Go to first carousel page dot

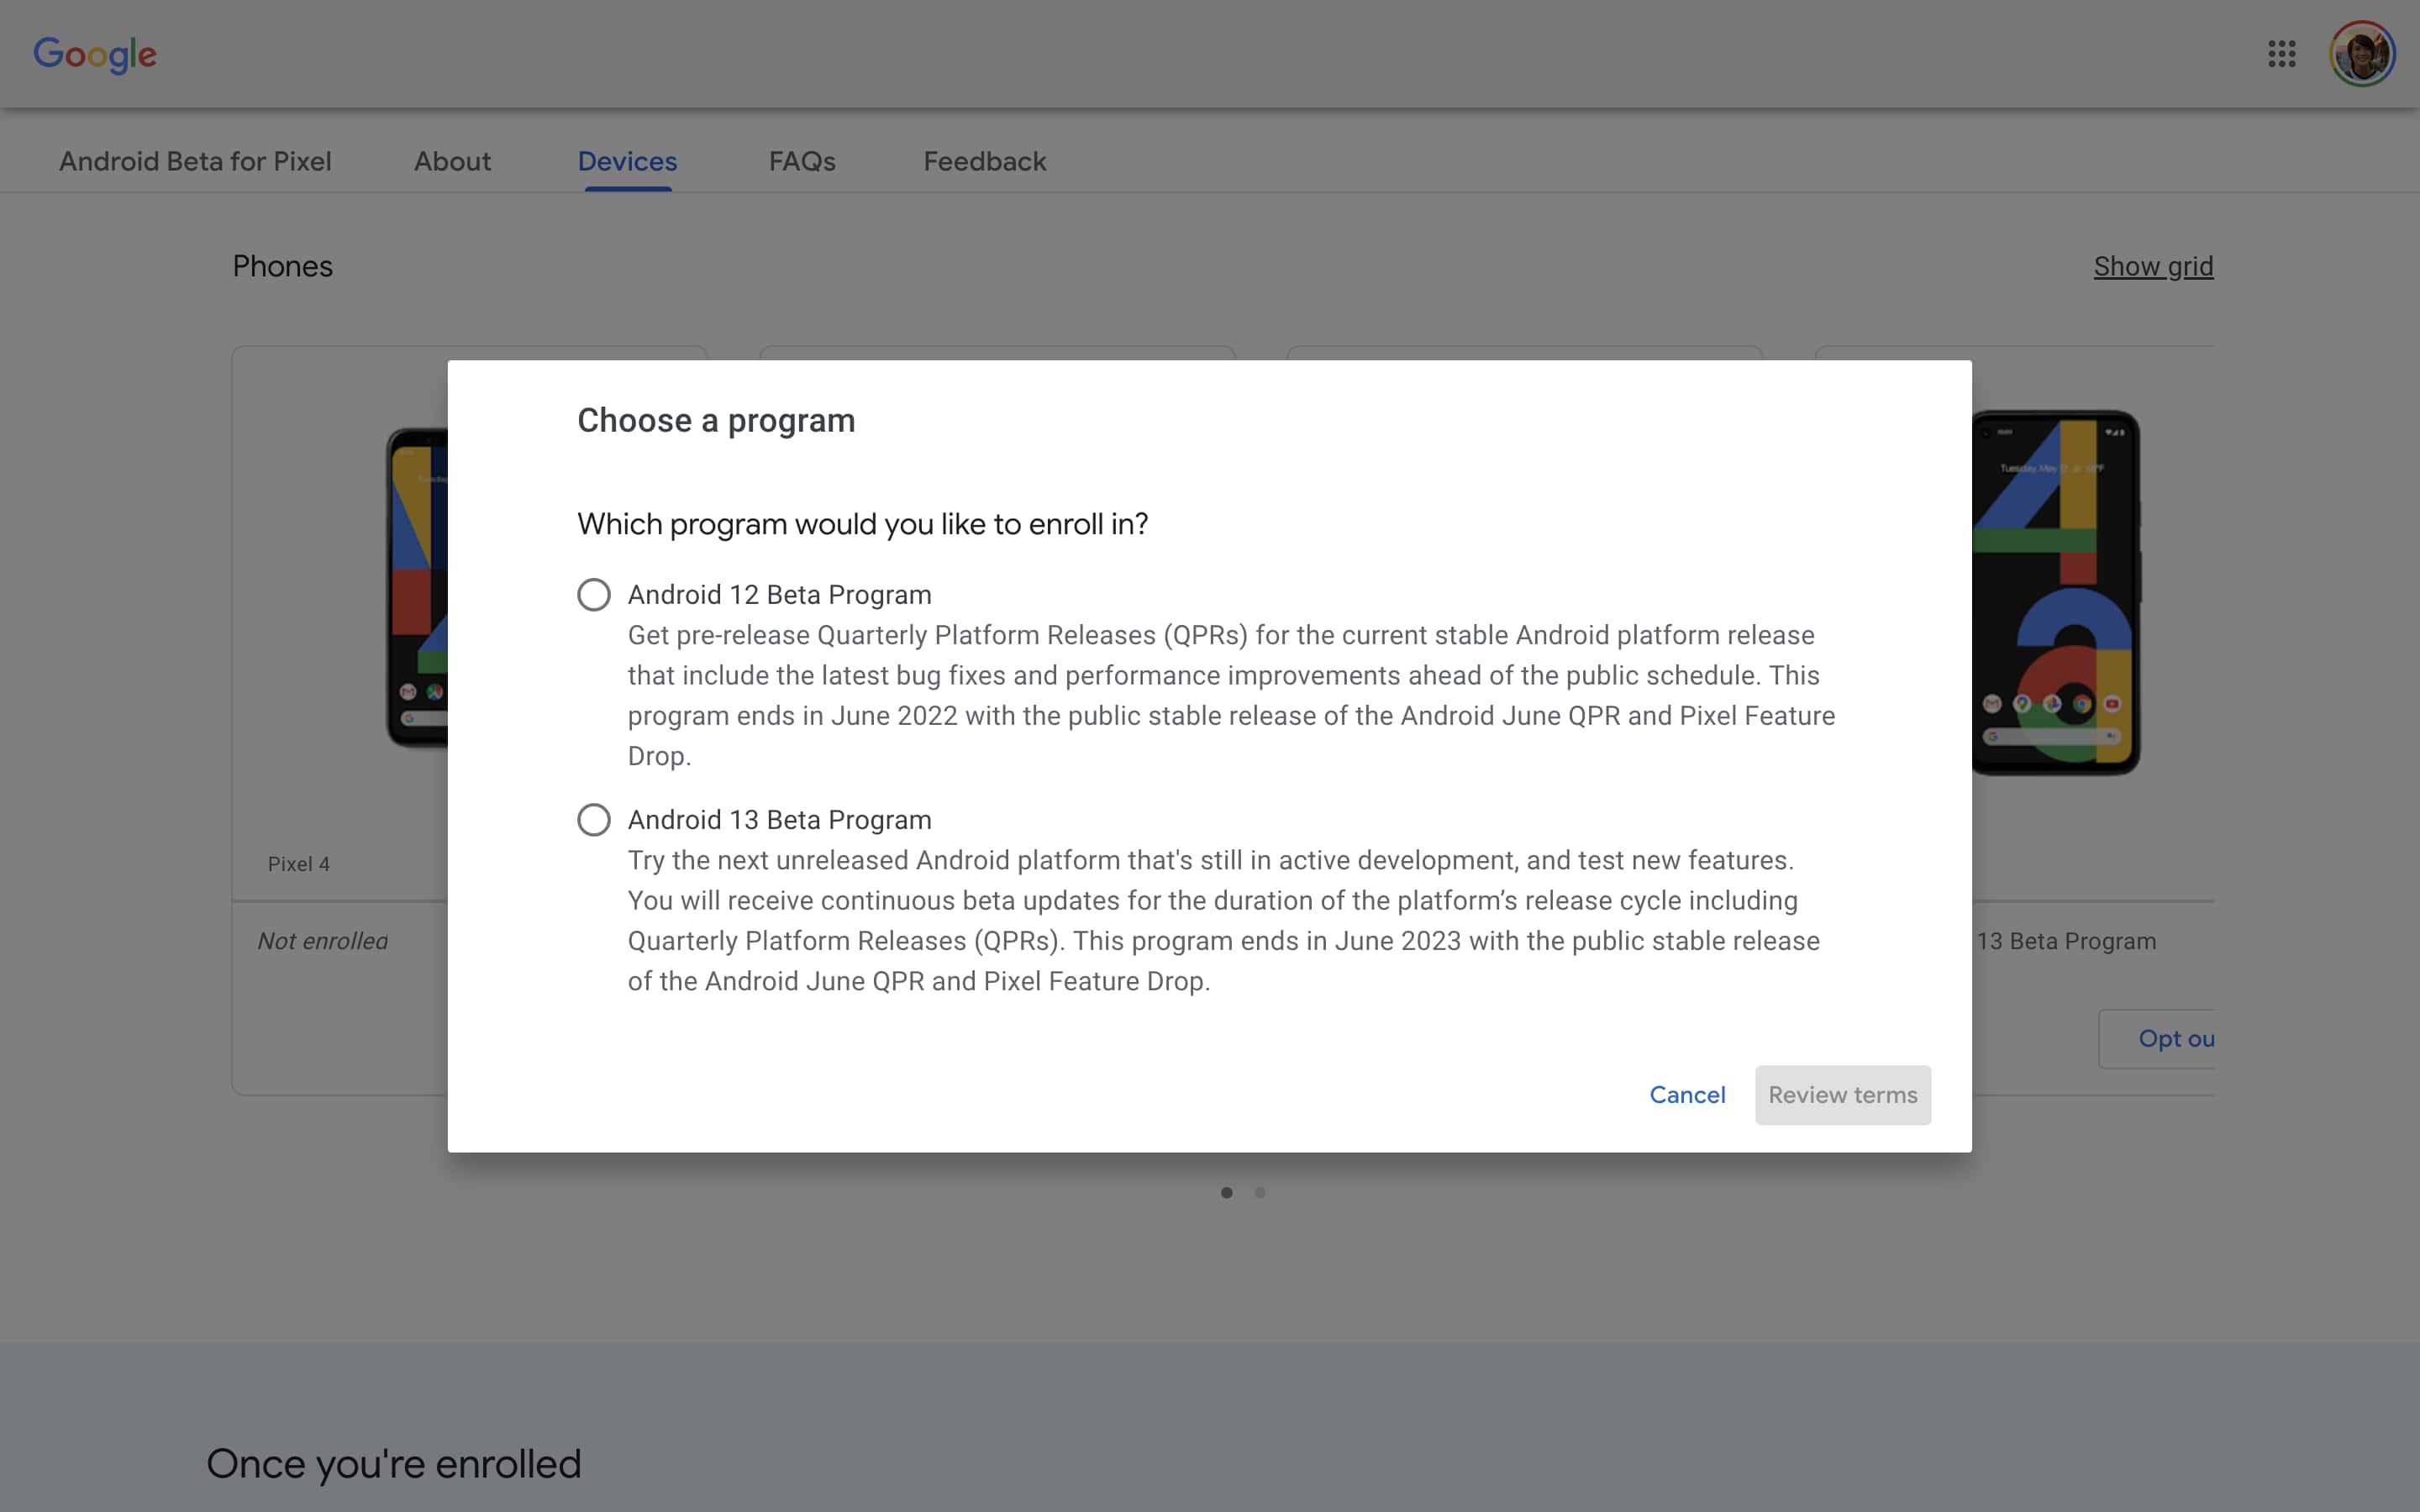click(x=1226, y=1192)
